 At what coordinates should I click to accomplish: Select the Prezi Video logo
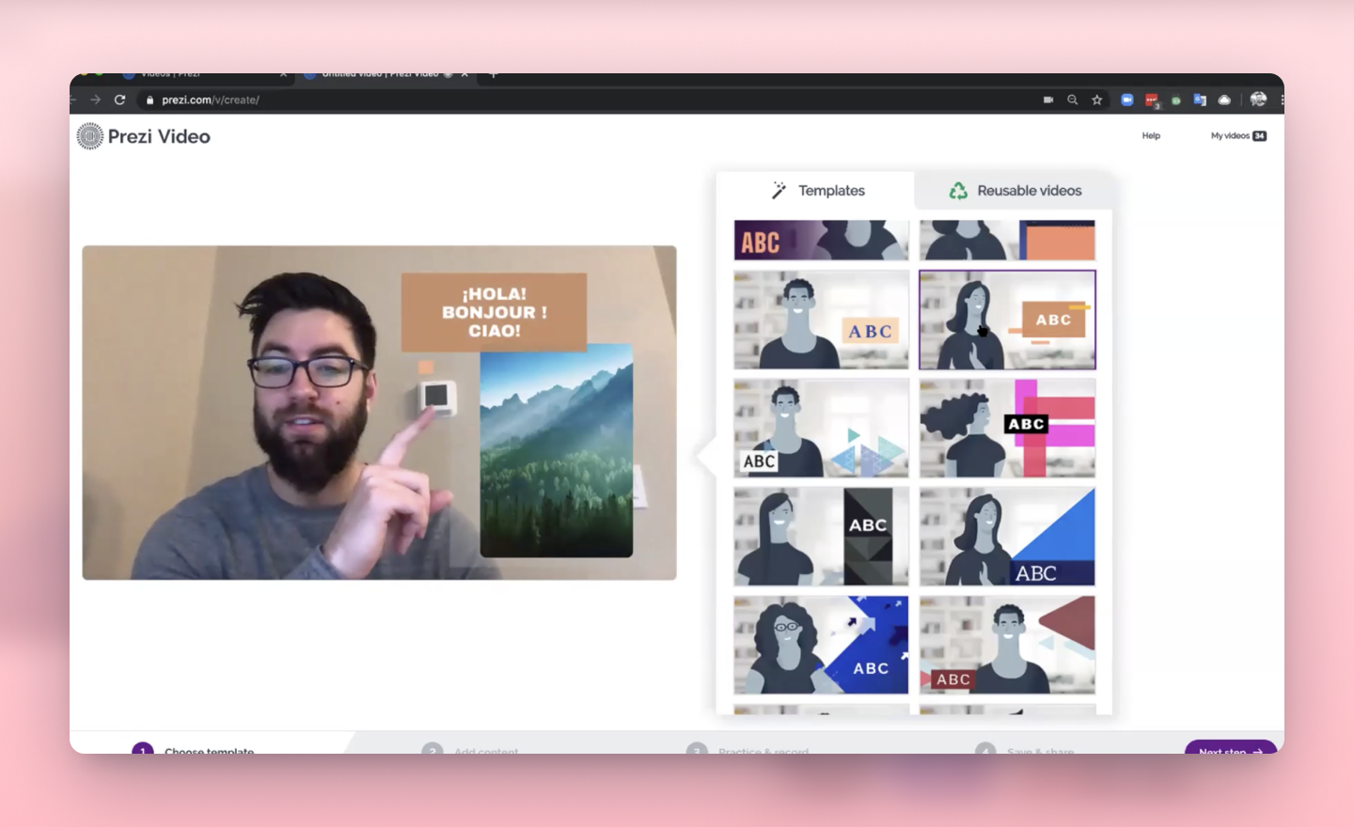[x=143, y=135]
